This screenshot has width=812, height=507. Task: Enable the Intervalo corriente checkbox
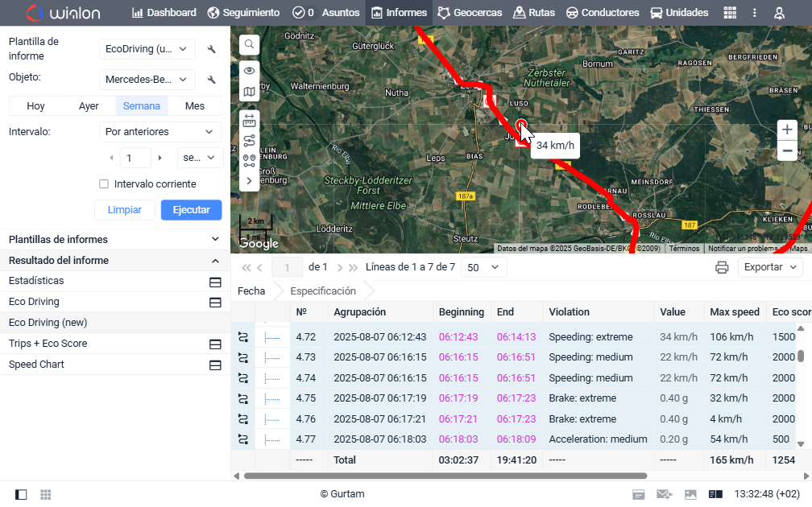(104, 184)
